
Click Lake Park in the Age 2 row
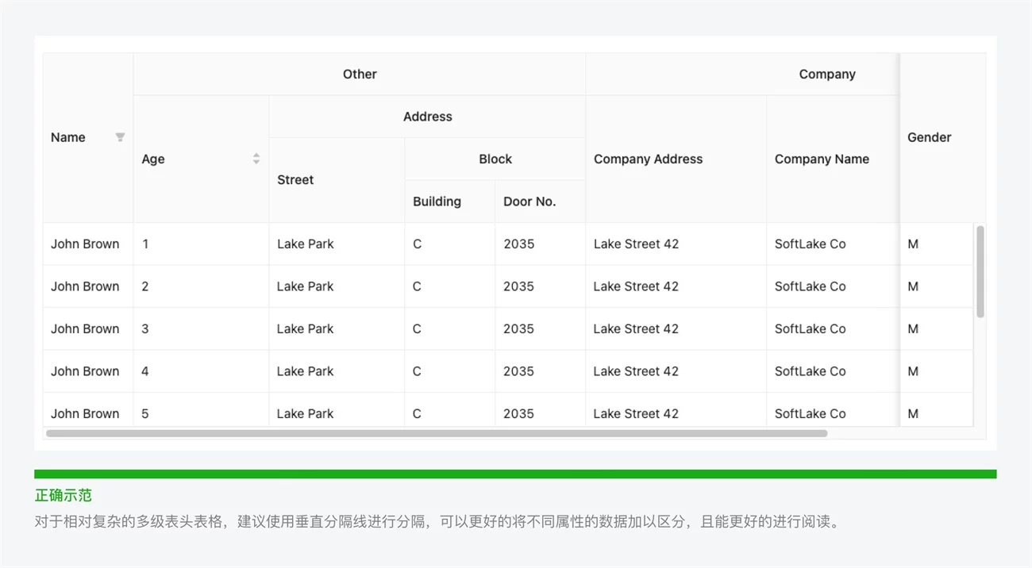[x=305, y=286]
